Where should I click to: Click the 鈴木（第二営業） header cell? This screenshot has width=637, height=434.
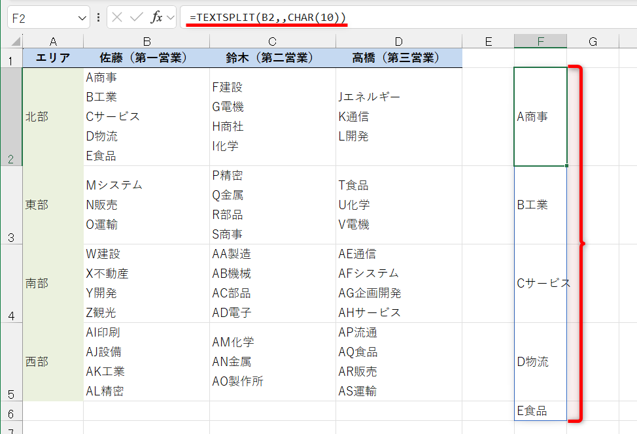click(x=272, y=58)
